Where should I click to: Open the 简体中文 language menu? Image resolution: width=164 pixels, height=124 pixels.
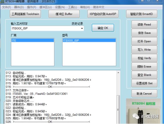pos(99,7)
